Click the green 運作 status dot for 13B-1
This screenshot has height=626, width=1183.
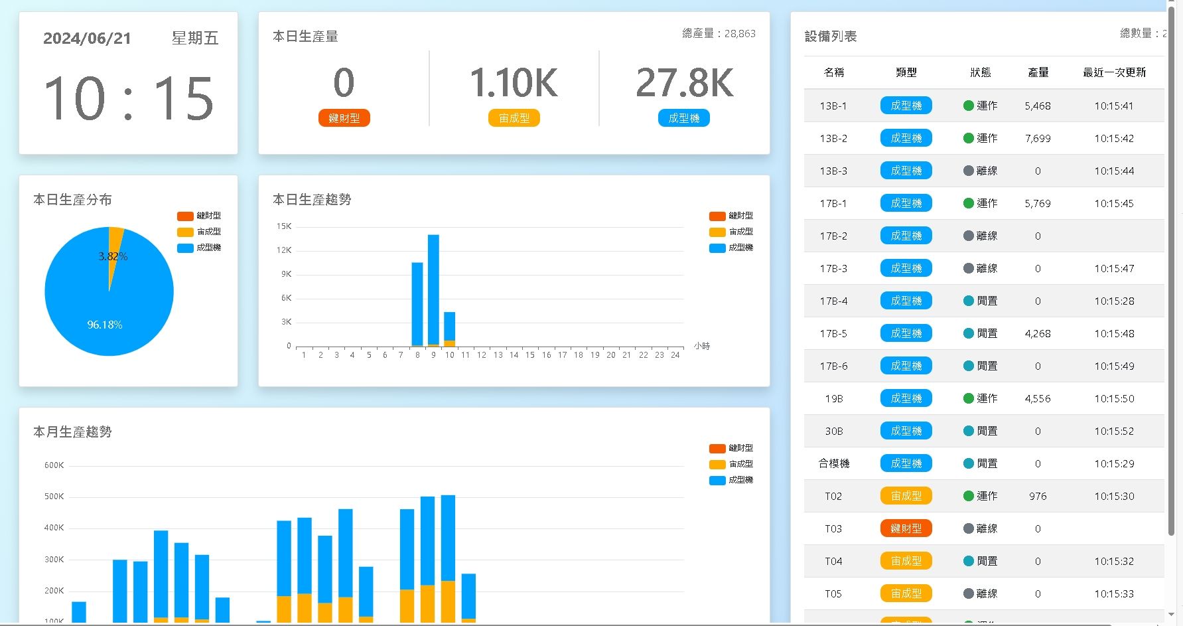(969, 106)
